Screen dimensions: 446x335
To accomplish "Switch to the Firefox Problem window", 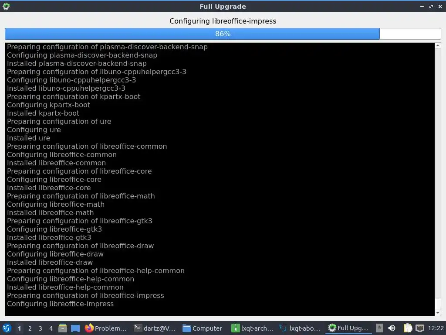I will (106, 328).
